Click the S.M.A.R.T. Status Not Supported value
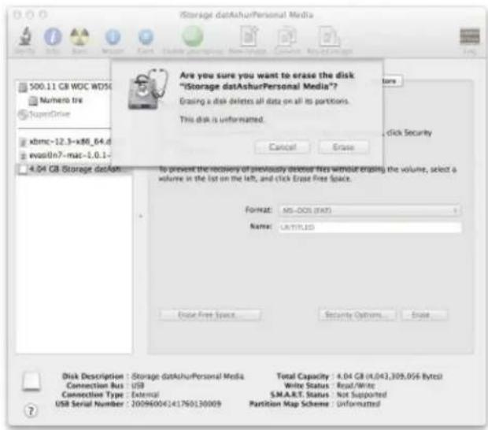Image resolution: width=488 pixels, height=430 pixels. coord(361,395)
